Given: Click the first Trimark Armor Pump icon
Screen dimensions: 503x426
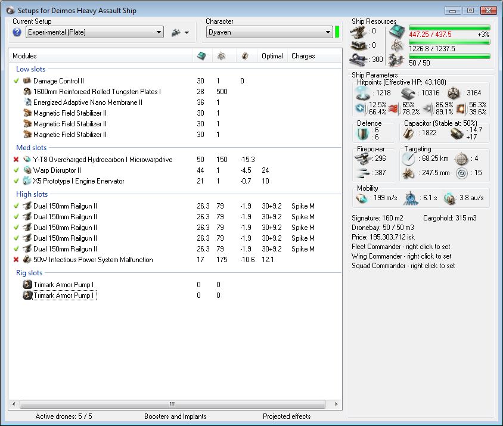Looking at the screenshot, I should tap(27, 285).
